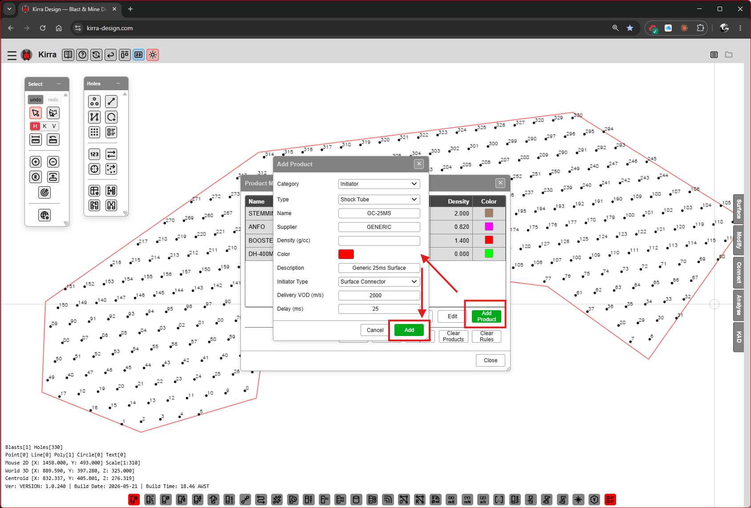
Task: Open the Surface side tab
Action: pos(739,209)
